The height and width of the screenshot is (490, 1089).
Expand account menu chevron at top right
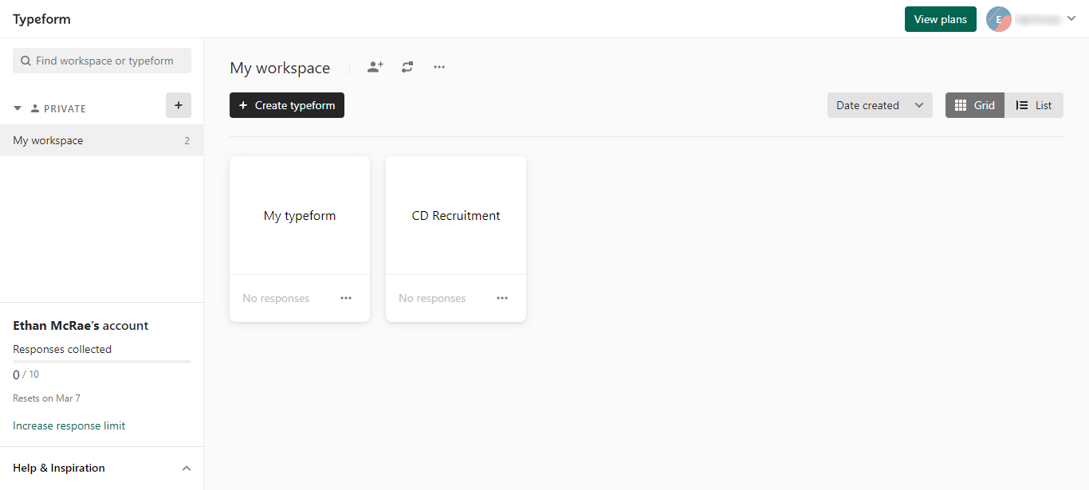(x=1071, y=19)
